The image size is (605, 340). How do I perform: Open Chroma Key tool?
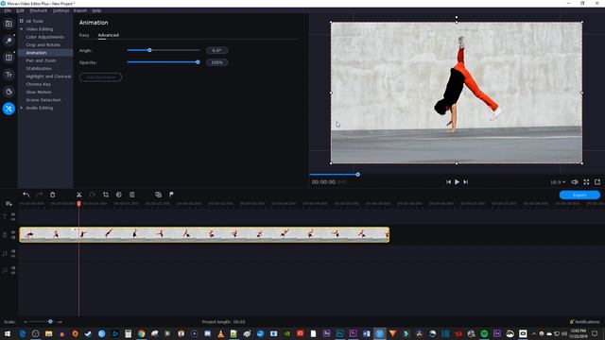click(x=38, y=84)
